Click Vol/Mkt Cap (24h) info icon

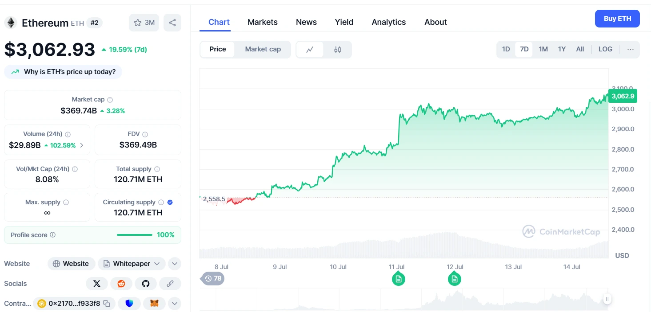(x=75, y=169)
